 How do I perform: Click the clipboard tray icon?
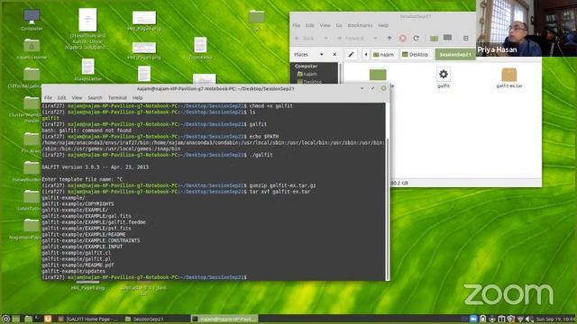(x=483, y=319)
